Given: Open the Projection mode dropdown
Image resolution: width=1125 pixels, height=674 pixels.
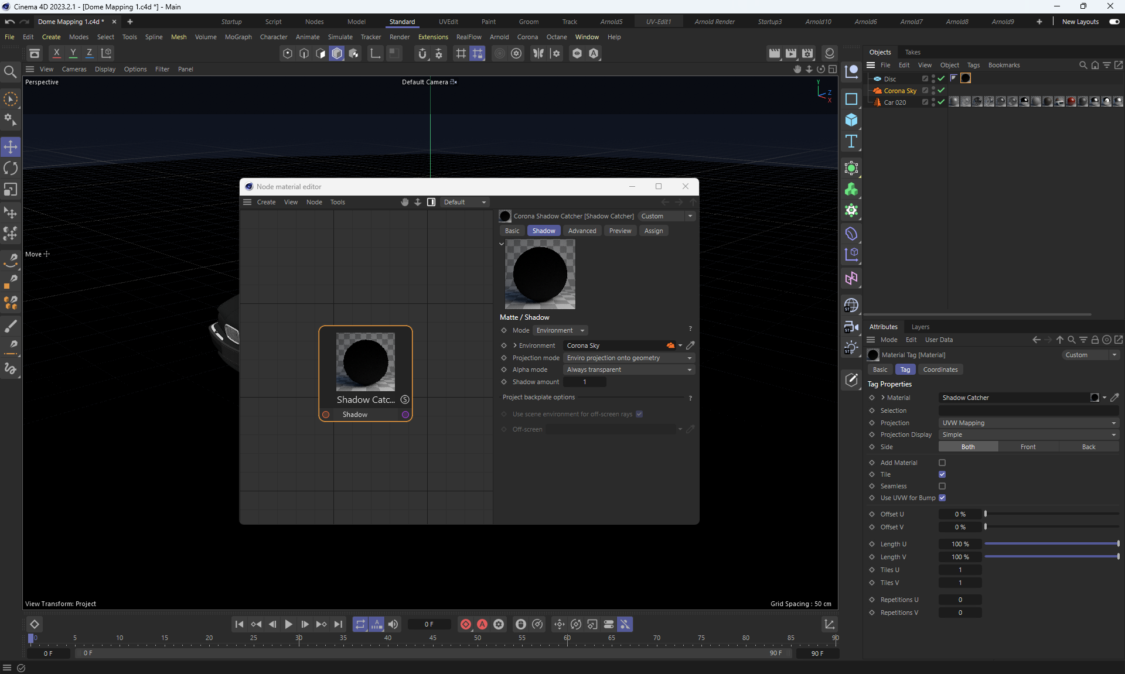Looking at the screenshot, I should pos(629,358).
